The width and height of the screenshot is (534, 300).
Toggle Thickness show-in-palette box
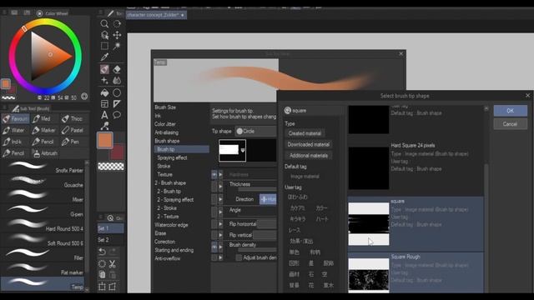pyautogui.click(x=214, y=187)
